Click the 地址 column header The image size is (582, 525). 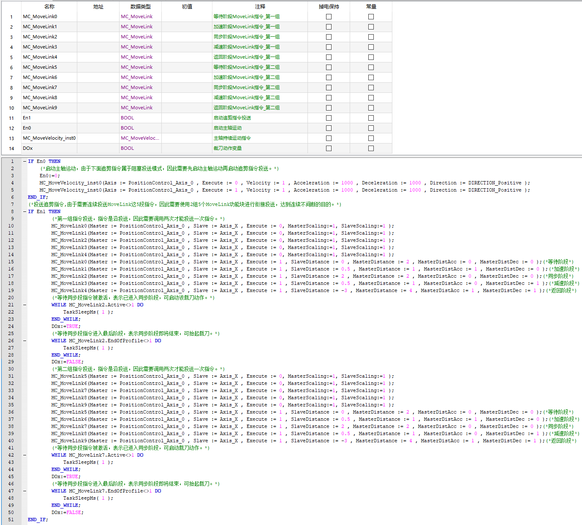[98, 7]
